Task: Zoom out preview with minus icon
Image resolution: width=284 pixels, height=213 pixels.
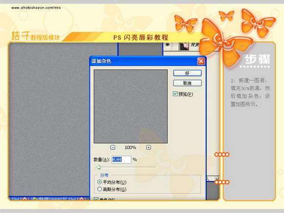Action: (113, 147)
